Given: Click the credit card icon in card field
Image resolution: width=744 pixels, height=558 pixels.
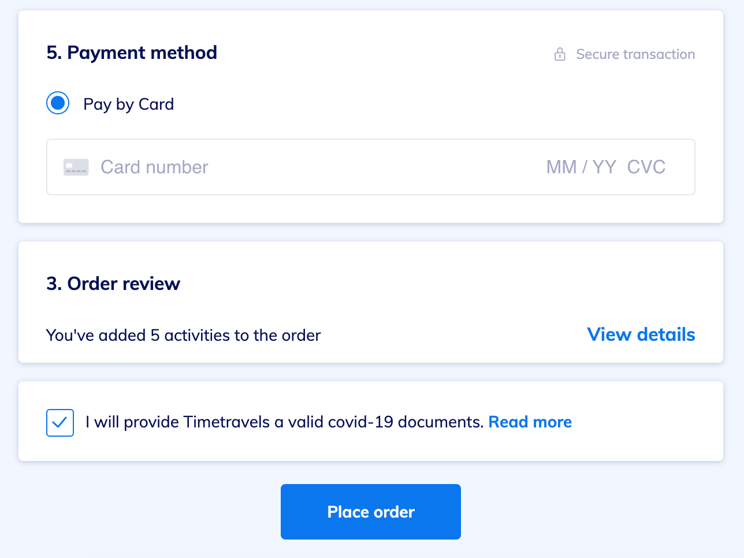Looking at the screenshot, I should pos(76,167).
